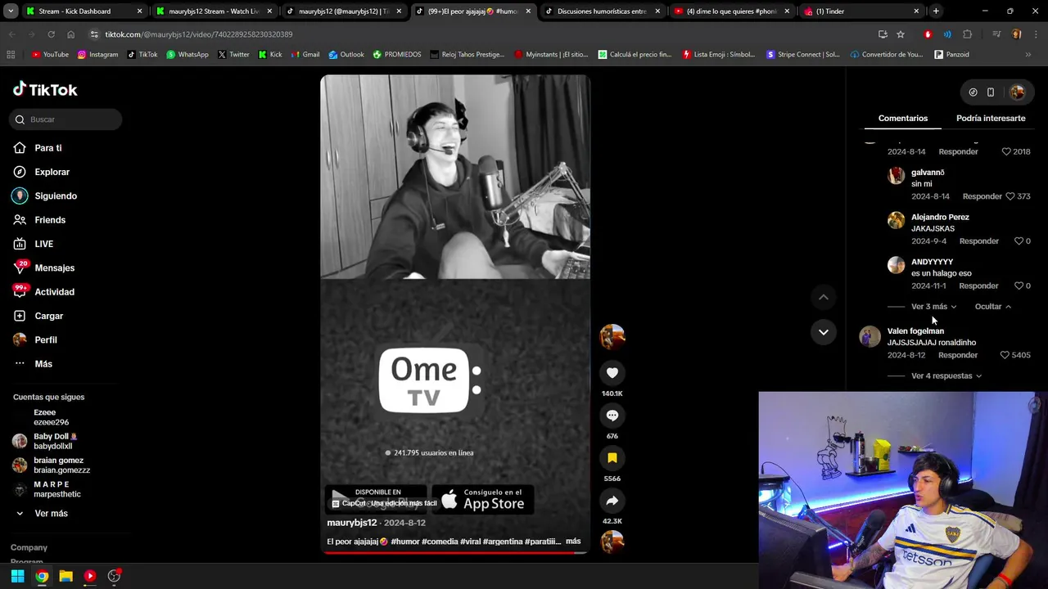Open the get app phone icon
1048x589 pixels.
tap(991, 92)
